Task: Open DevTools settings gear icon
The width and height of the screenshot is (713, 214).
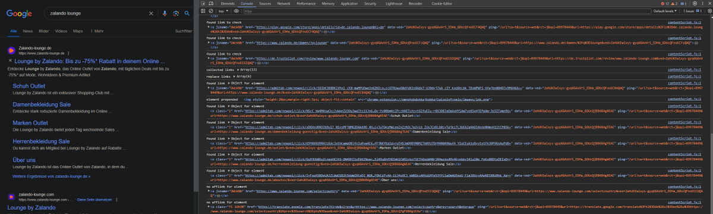Action: (695, 4)
